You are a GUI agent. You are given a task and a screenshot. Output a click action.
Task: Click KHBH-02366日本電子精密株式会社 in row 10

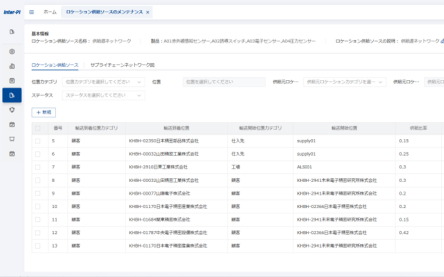[332, 206]
